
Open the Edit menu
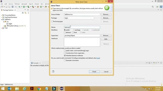tap(6, 4)
